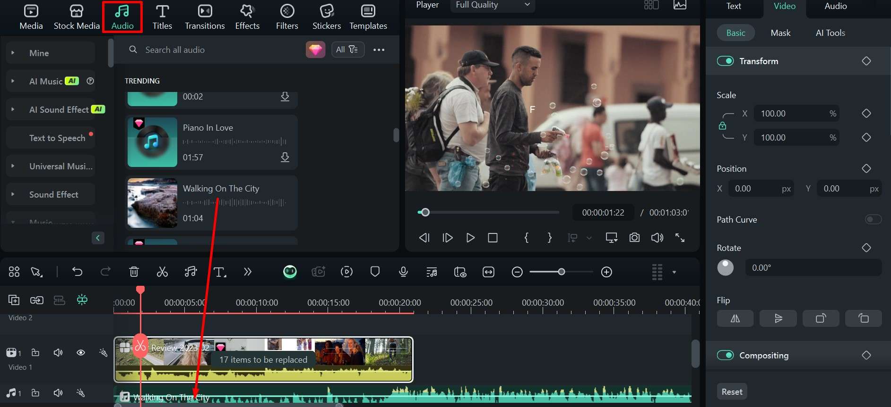The height and width of the screenshot is (407, 891).
Task: Open the AI Tools section
Action: pyautogui.click(x=830, y=33)
